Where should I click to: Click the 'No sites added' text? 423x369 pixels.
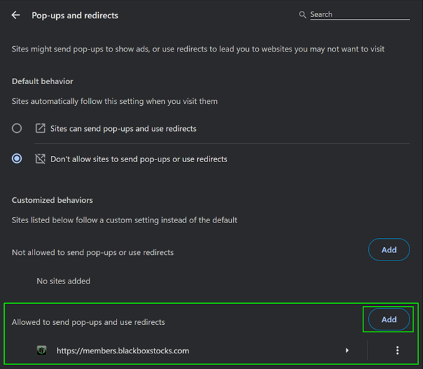coord(63,281)
